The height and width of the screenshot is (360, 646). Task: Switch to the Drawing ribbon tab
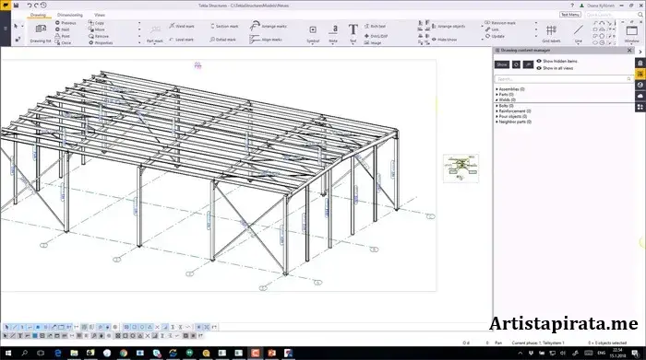38,15
